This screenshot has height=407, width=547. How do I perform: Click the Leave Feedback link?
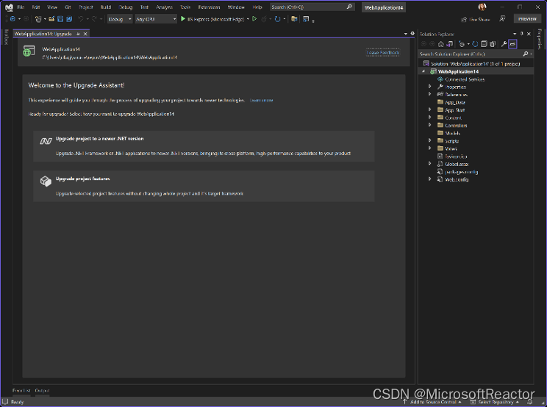tap(383, 53)
